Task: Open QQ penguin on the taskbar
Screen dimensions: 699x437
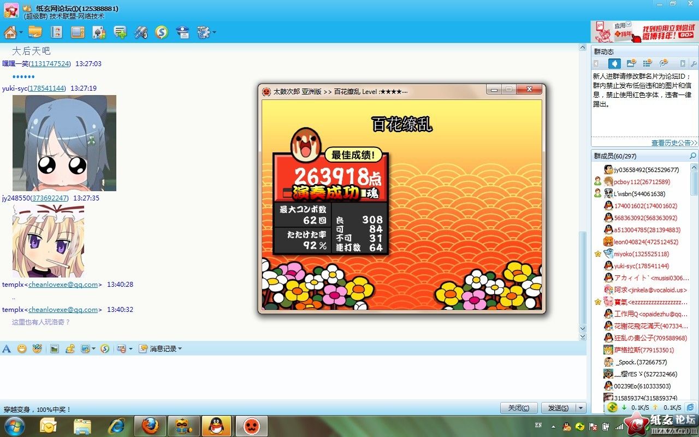Action: click(216, 426)
